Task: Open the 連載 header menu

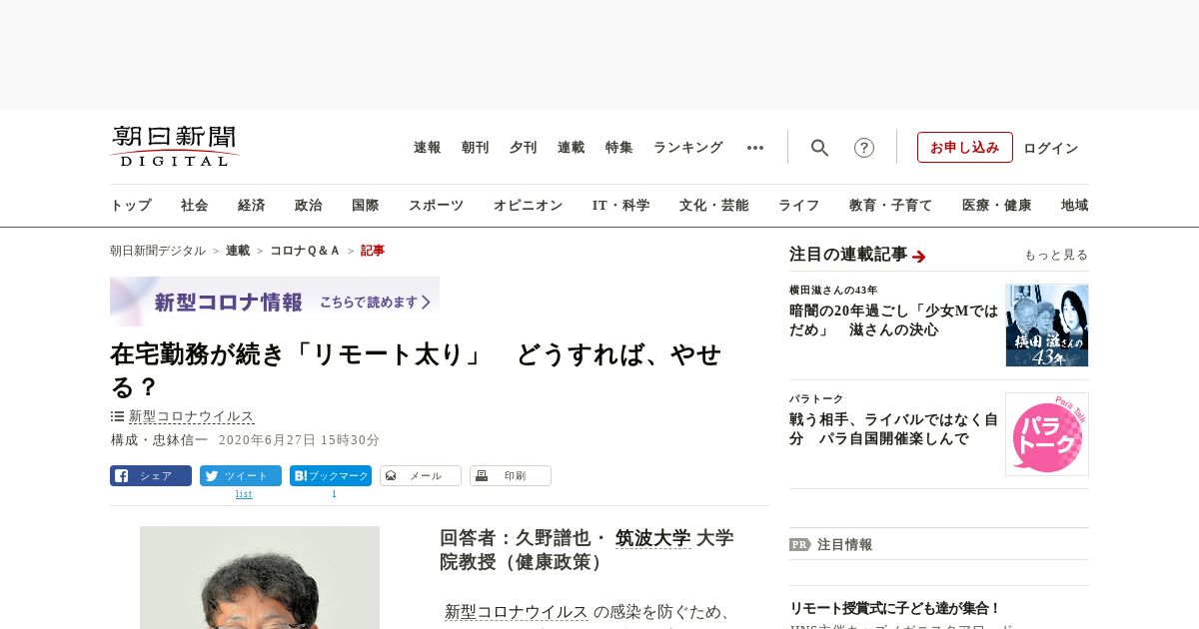Action: coord(572,148)
